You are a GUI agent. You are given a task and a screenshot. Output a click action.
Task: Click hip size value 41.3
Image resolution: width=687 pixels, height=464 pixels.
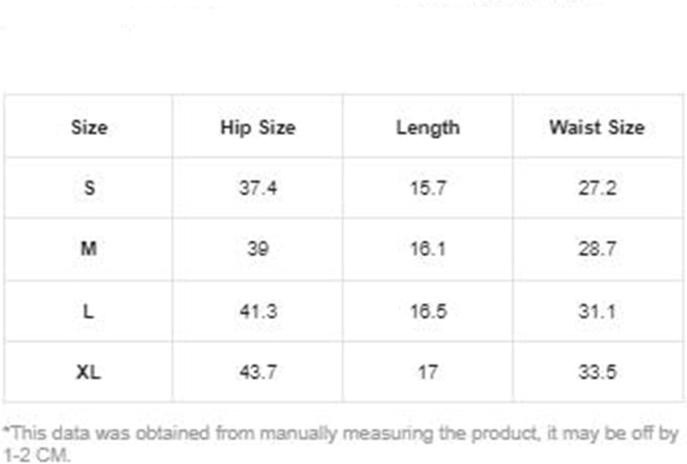(x=258, y=310)
